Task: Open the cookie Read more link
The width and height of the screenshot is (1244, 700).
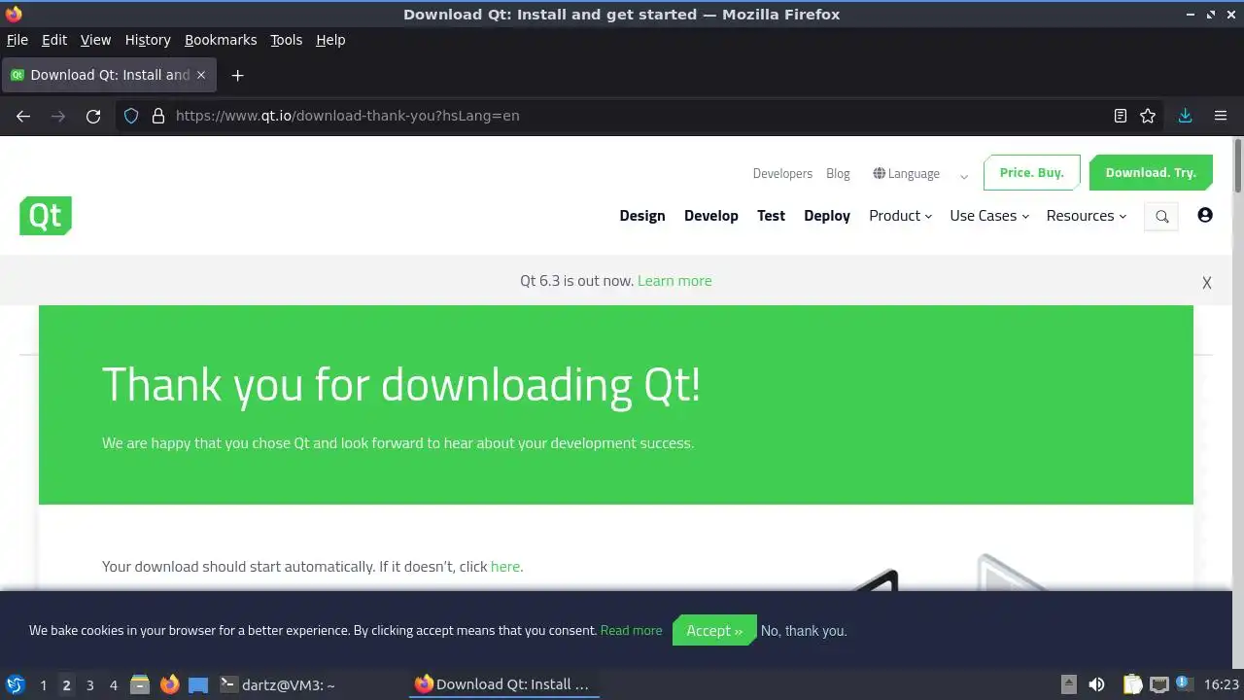Action: point(632,631)
